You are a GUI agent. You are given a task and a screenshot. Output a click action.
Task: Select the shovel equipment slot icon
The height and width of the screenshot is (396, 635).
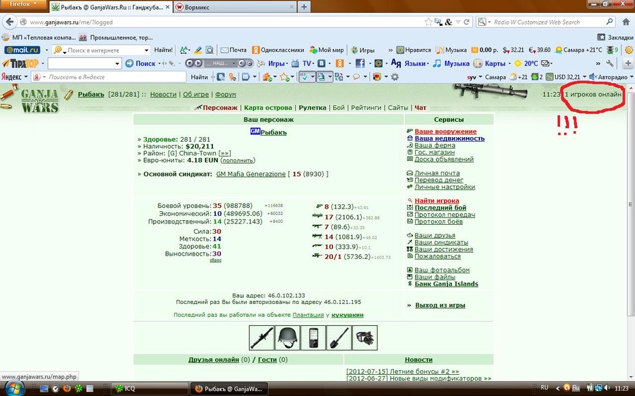(x=339, y=338)
